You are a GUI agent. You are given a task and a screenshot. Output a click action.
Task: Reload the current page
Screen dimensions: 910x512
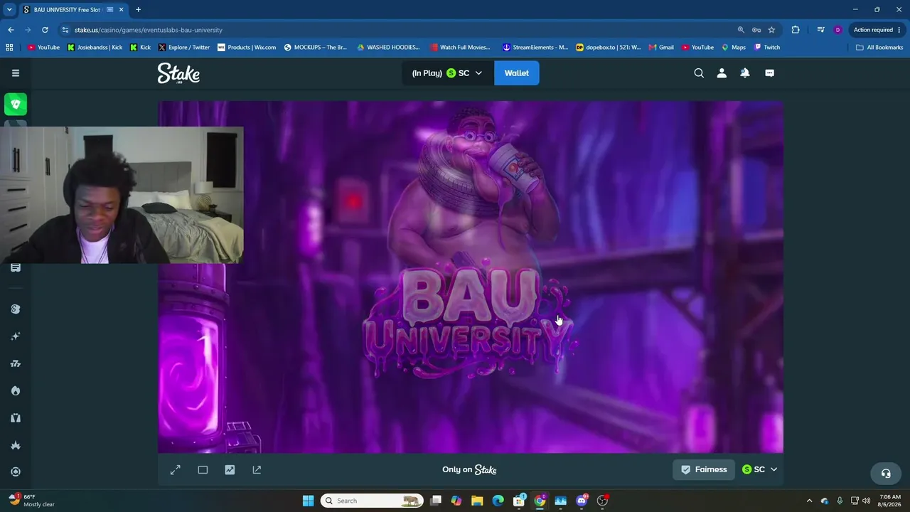[x=45, y=30]
